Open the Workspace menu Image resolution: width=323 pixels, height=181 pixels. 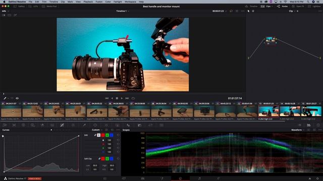pyautogui.click(x=130, y=2)
